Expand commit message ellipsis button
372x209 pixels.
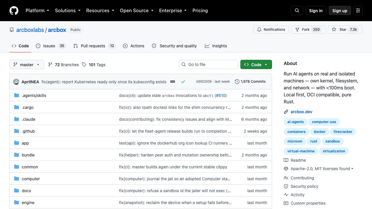173,82
